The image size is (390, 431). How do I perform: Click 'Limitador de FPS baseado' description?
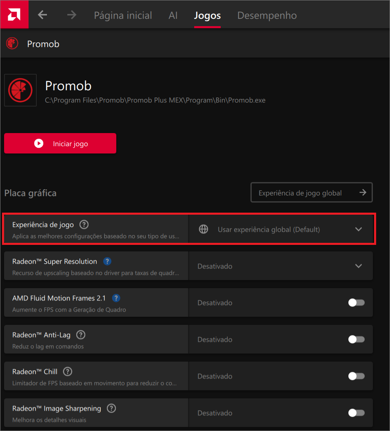click(95, 383)
